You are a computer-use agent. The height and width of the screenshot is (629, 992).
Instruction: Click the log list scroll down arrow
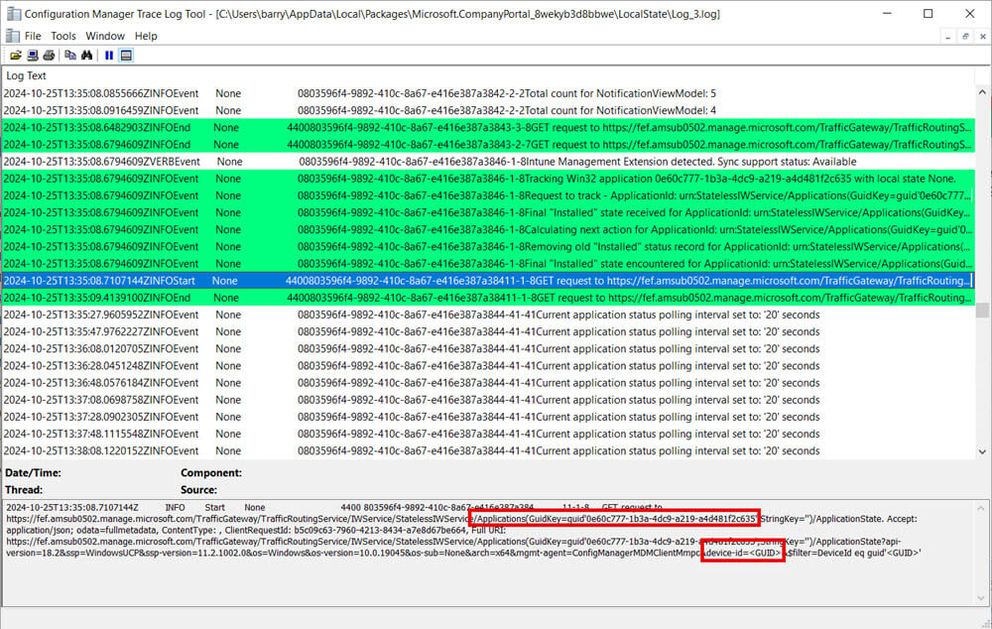coord(982,451)
